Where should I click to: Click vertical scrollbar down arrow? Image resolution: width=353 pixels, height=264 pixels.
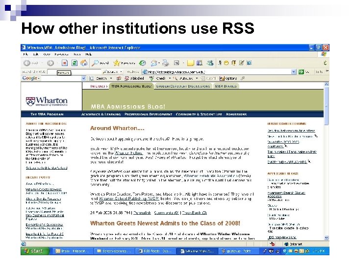click(327, 238)
